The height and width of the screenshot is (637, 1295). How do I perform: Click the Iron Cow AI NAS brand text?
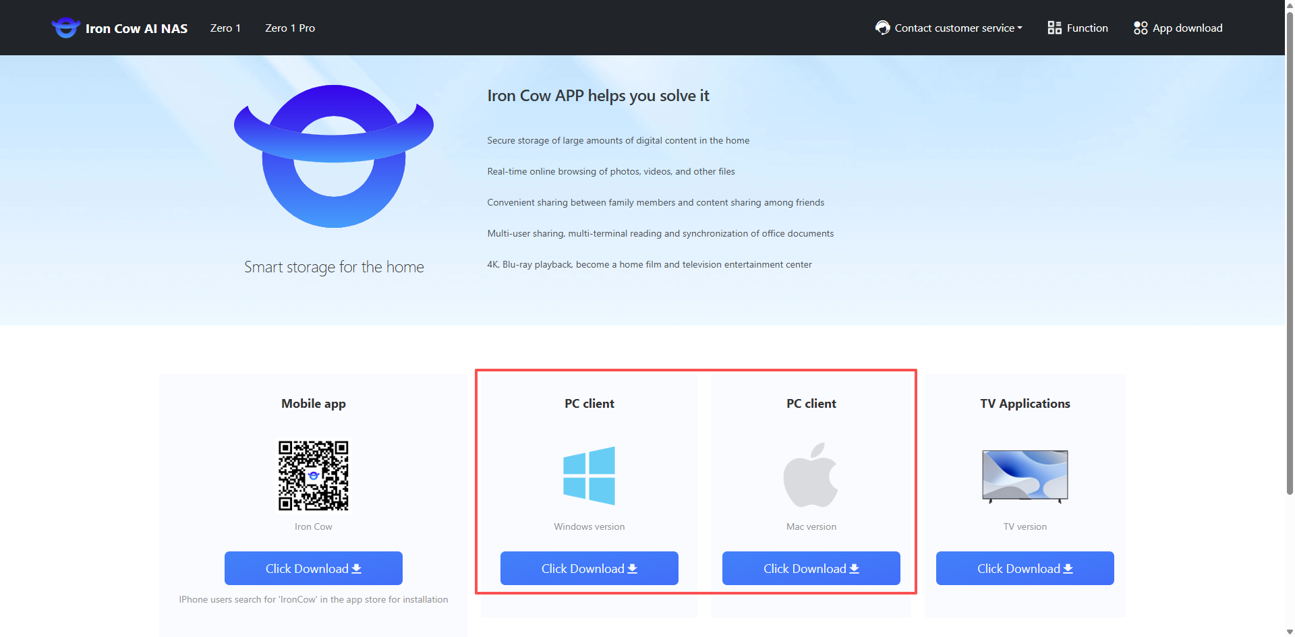click(136, 28)
